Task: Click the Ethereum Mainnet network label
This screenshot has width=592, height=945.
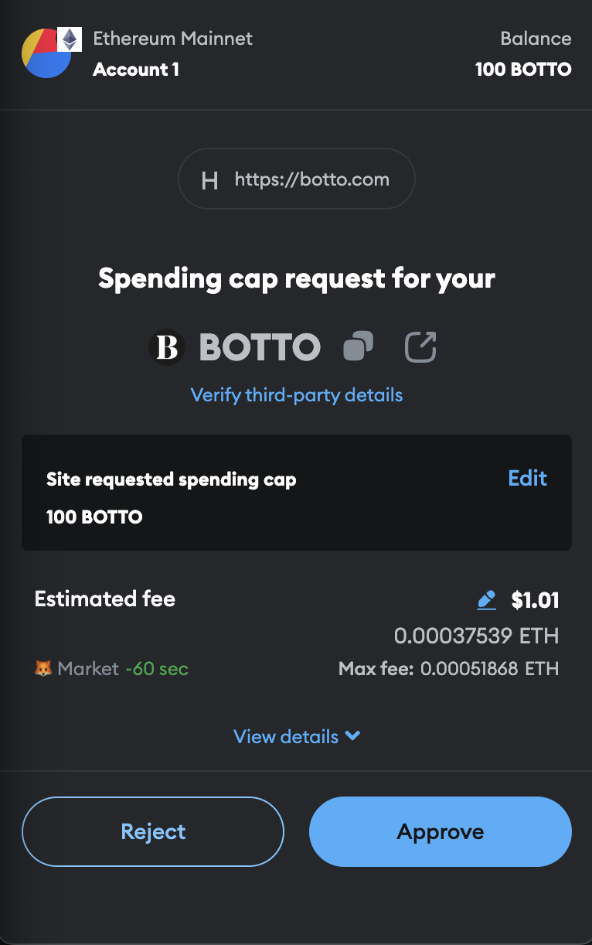Action: click(x=172, y=38)
